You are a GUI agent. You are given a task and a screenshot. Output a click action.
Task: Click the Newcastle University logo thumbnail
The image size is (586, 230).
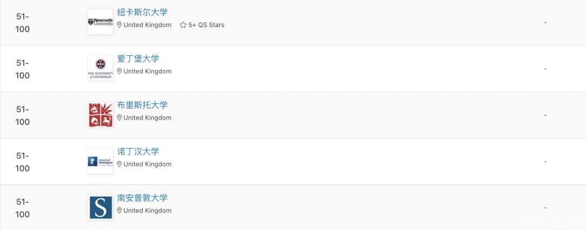point(100,22)
